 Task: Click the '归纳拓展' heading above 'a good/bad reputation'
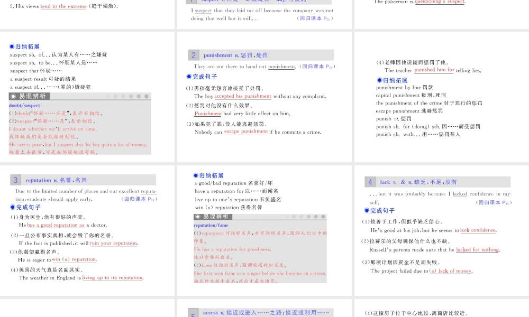click(208, 175)
